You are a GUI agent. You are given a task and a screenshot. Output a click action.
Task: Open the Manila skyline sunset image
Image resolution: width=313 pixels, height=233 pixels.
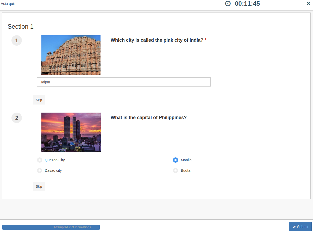(x=71, y=132)
